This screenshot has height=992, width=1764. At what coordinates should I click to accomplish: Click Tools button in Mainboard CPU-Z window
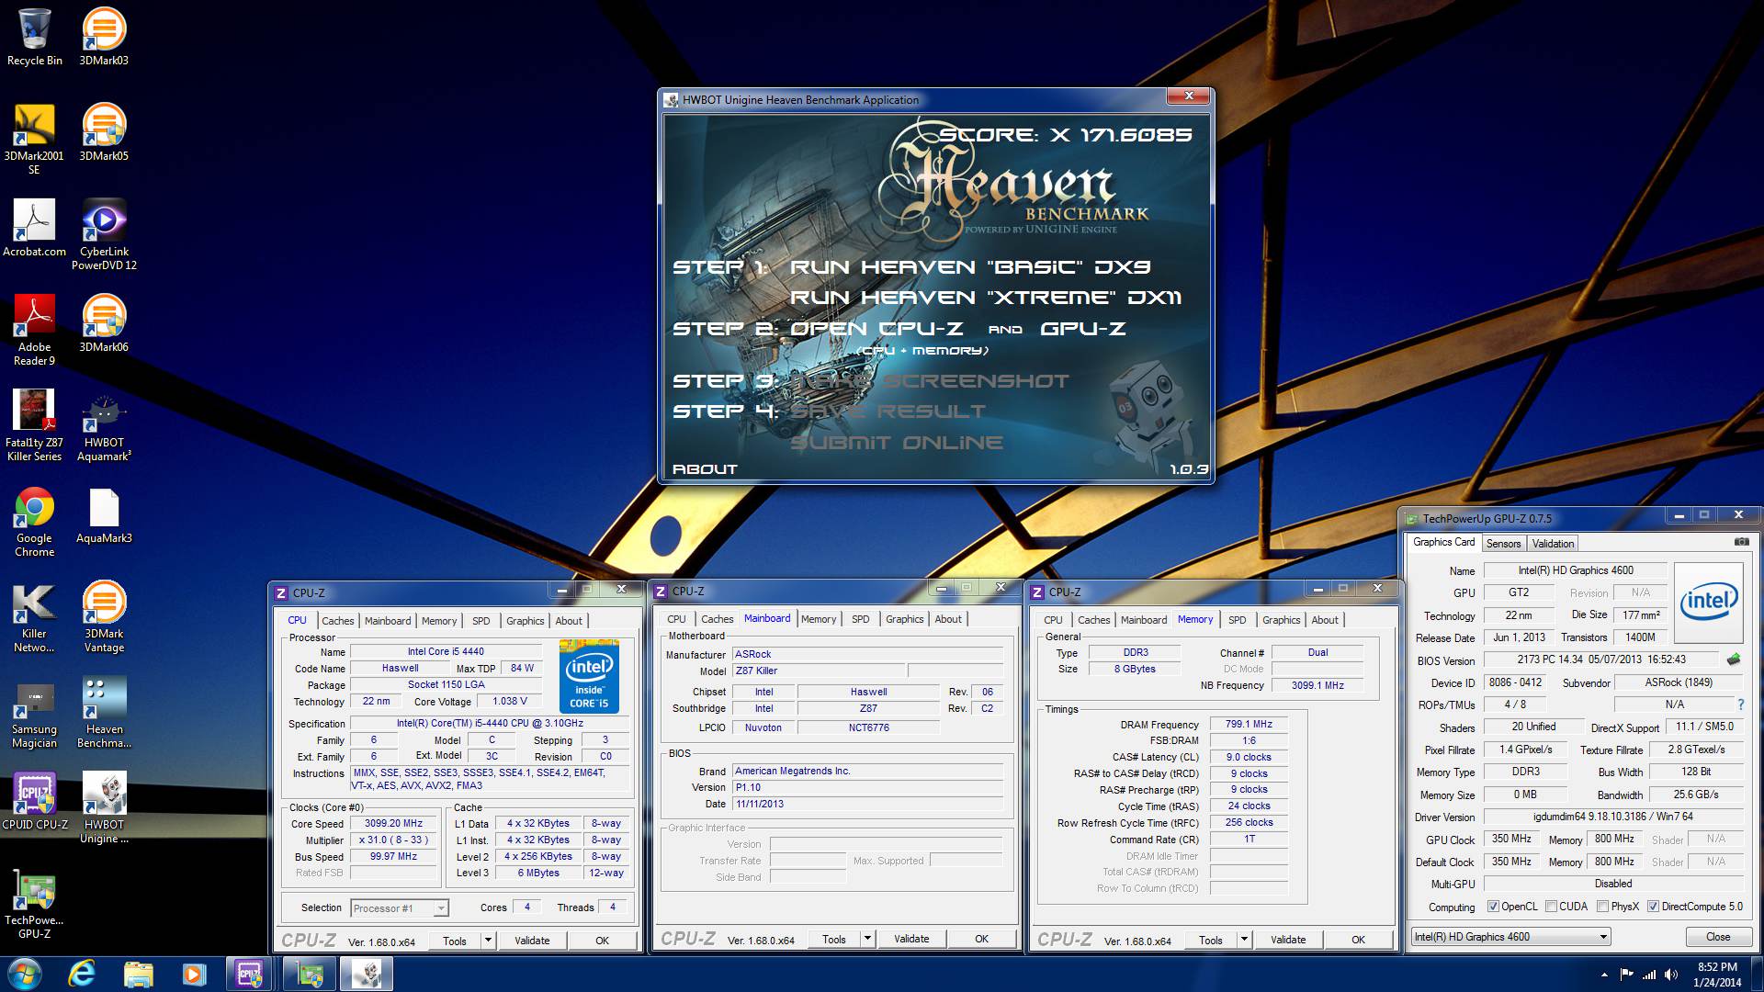(834, 939)
